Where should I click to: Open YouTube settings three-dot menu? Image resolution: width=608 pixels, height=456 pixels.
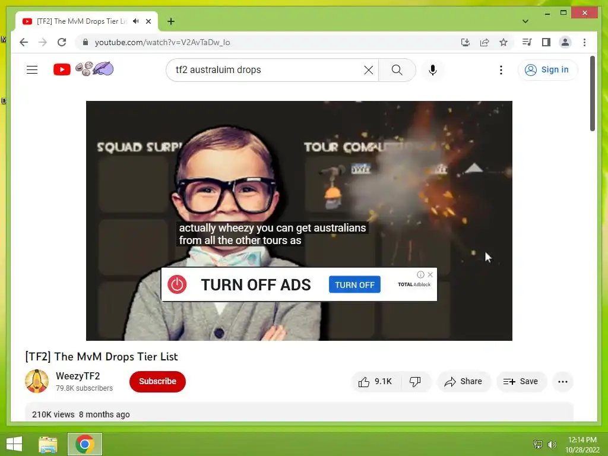click(x=501, y=70)
